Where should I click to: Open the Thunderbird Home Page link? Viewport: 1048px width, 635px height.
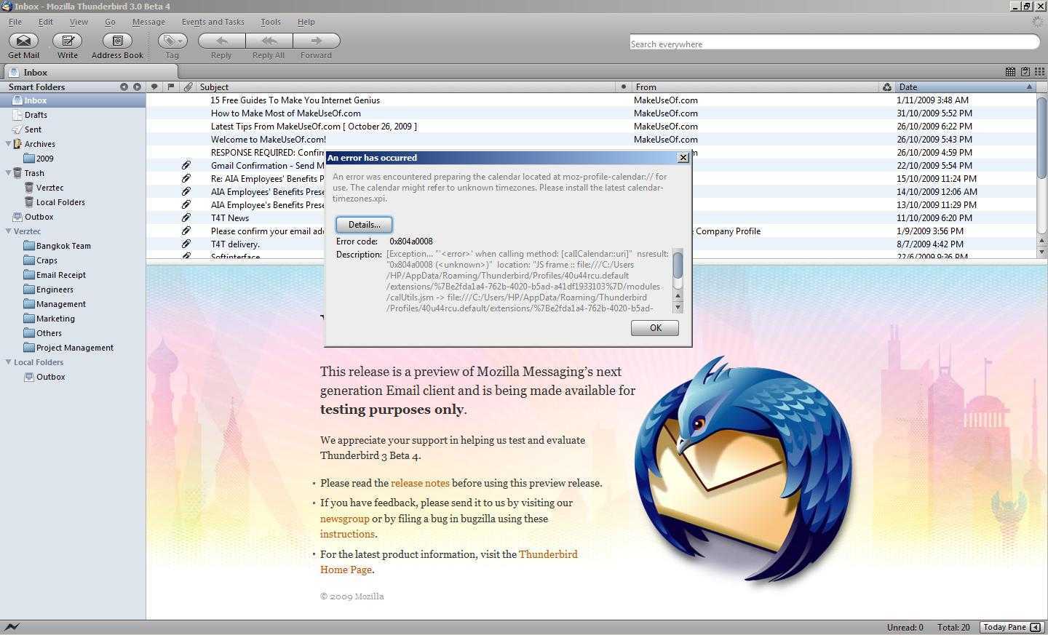click(449, 562)
